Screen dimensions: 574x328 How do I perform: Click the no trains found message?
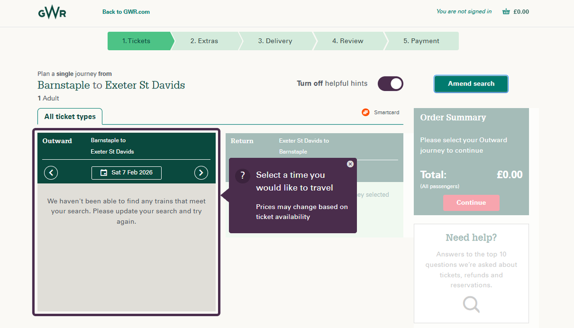coord(127,211)
